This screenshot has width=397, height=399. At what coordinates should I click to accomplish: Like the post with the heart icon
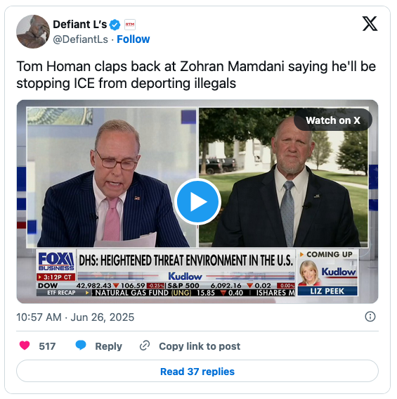pos(25,346)
